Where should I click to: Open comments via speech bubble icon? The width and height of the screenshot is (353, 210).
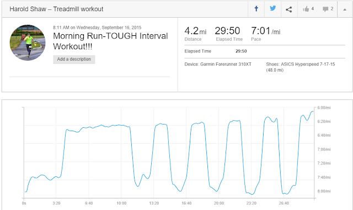coord(328,9)
